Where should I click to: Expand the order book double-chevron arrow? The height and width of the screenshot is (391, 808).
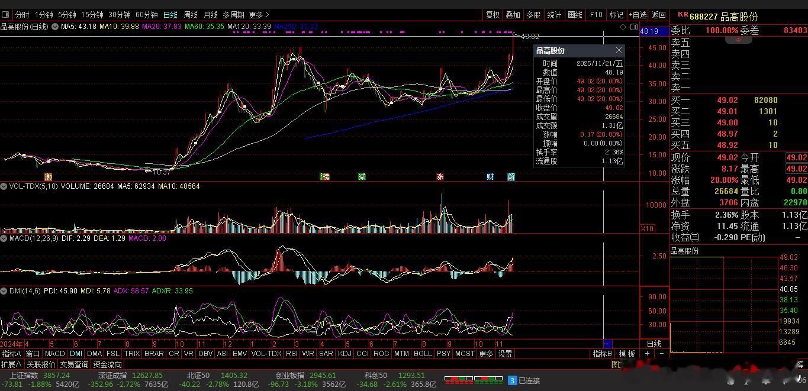click(739, 40)
